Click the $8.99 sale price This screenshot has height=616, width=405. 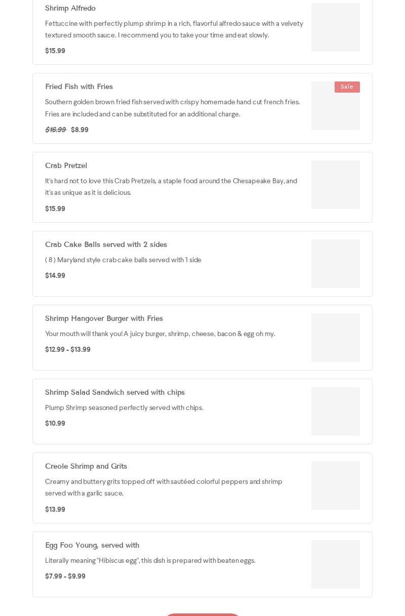[x=79, y=130]
